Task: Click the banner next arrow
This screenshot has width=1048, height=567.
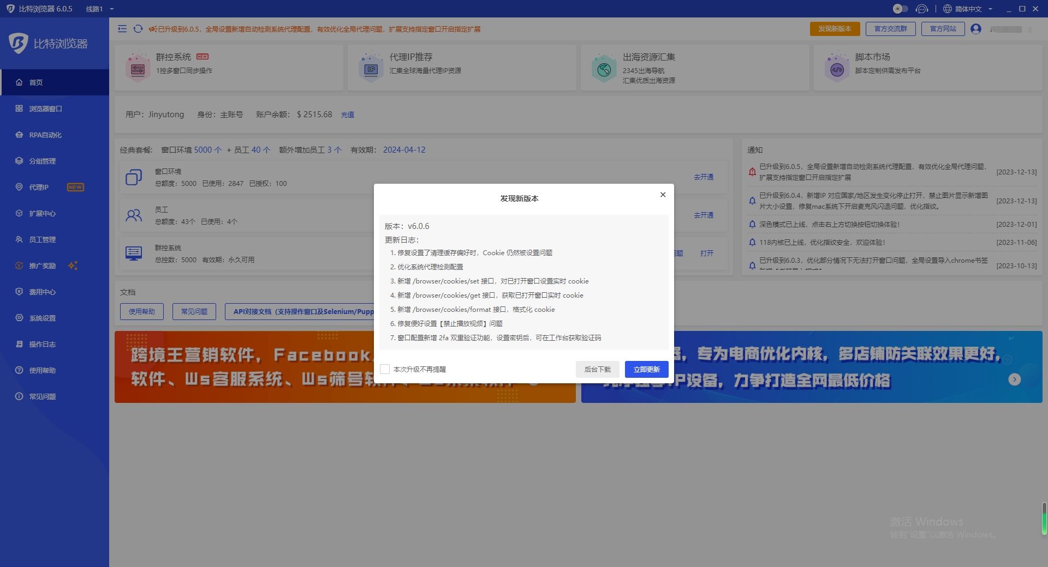Action: coord(1015,379)
